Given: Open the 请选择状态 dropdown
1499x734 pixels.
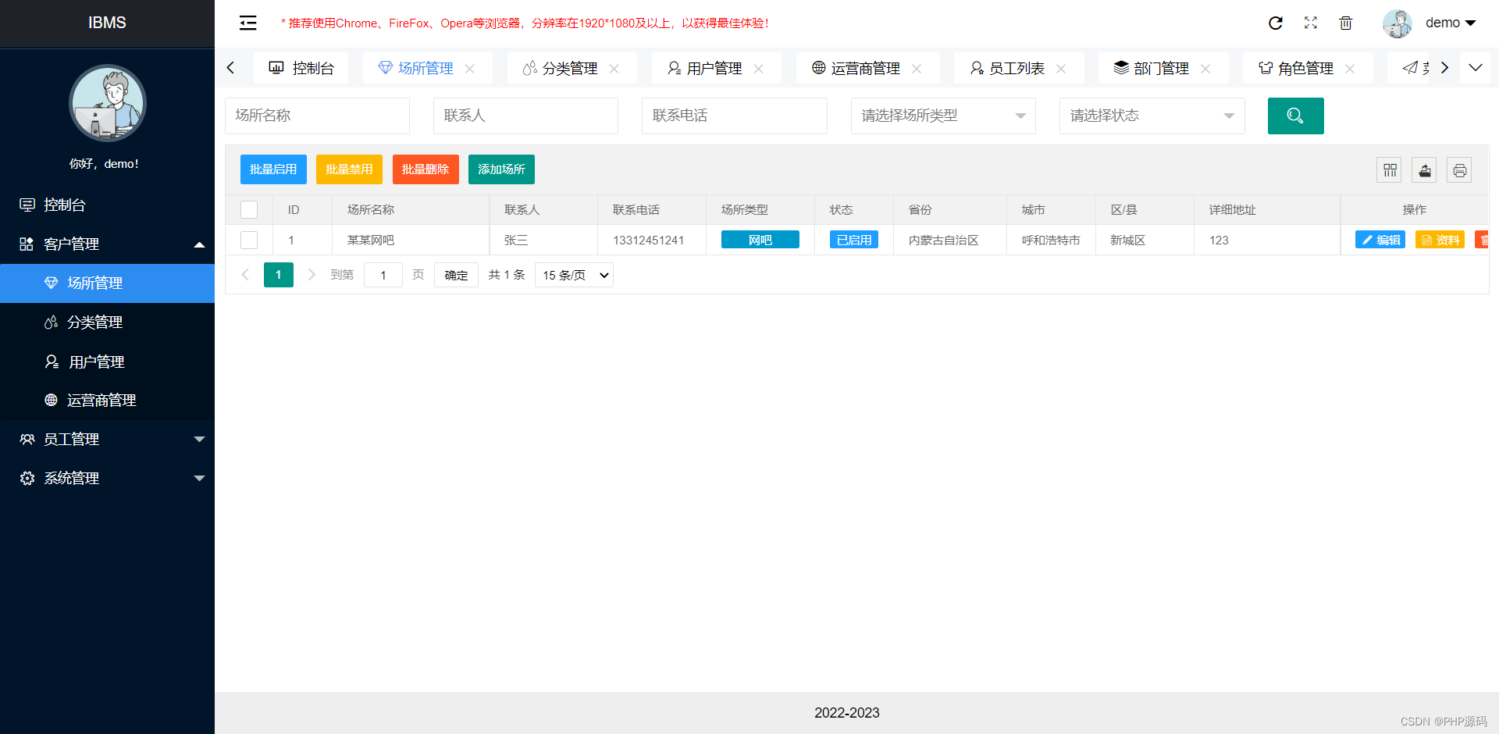Looking at the screenshot, I should tap(1152, 116).
